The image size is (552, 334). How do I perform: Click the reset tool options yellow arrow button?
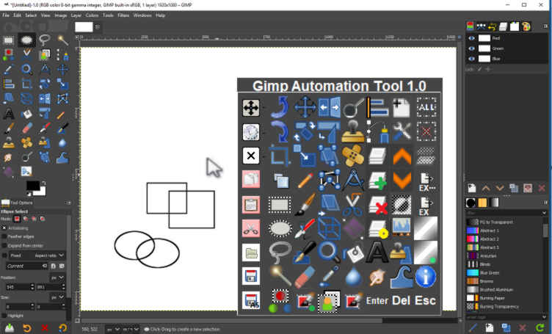coord(62,328)
